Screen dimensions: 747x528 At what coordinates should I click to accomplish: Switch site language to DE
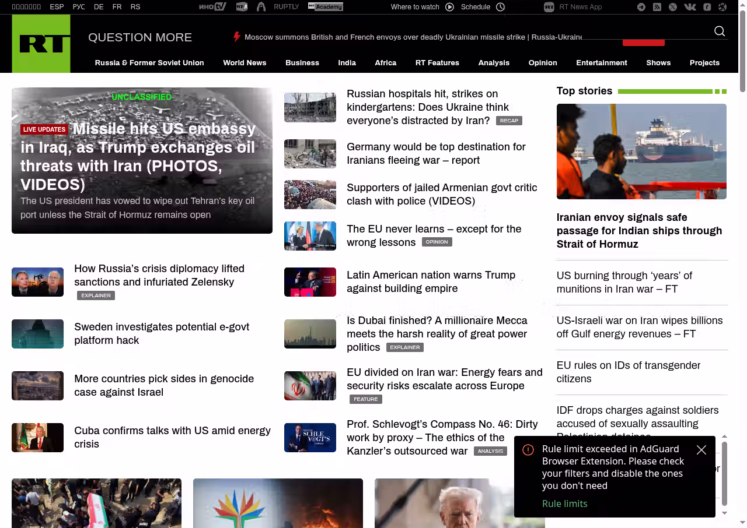(x=99, y=7)
